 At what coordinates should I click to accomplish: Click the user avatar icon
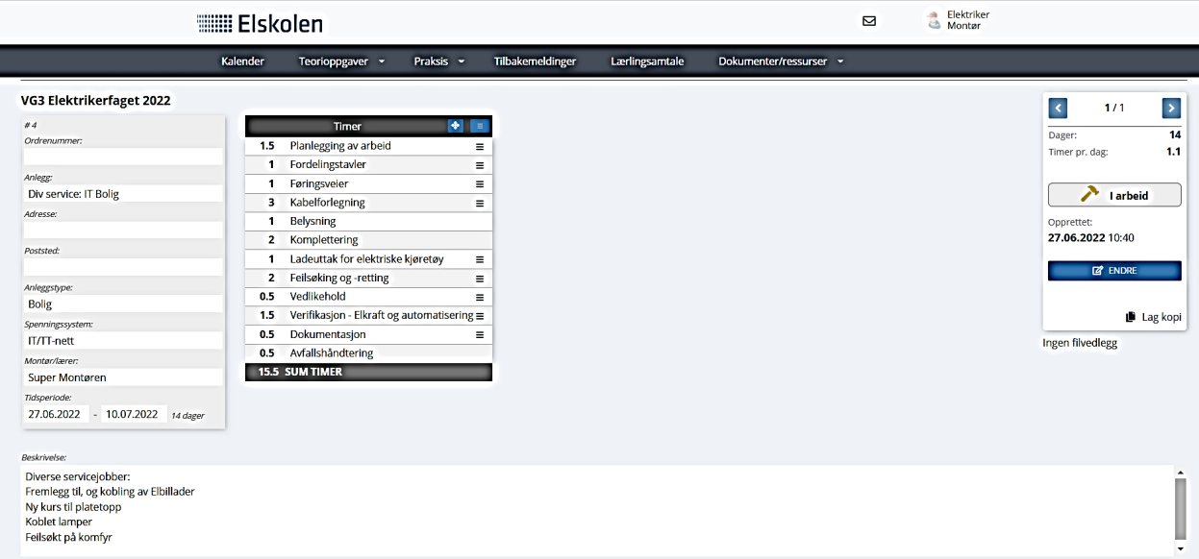point(932,21)
